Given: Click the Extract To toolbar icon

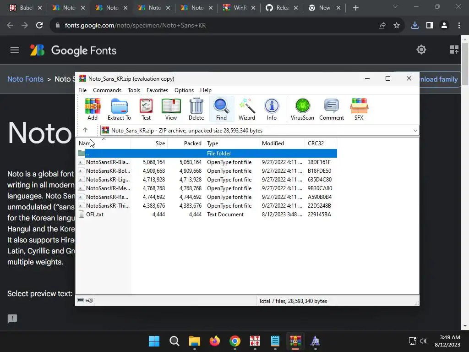Looking at the screenshot, I should (x=119, y=109).
